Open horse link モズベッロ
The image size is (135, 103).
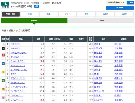coord(15,44)
